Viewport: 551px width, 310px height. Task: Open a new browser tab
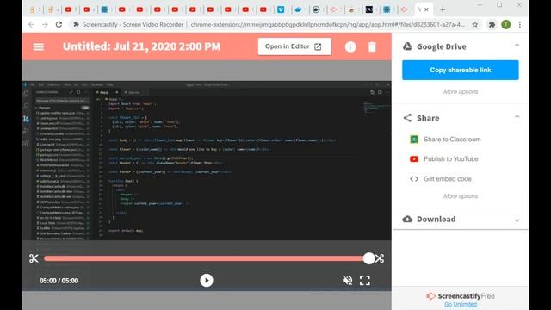tap(443, 9)
